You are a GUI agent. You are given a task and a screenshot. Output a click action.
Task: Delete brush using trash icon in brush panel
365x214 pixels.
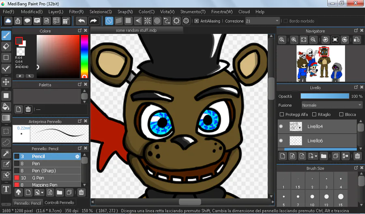pyautogui.click(x=81, y=192)
